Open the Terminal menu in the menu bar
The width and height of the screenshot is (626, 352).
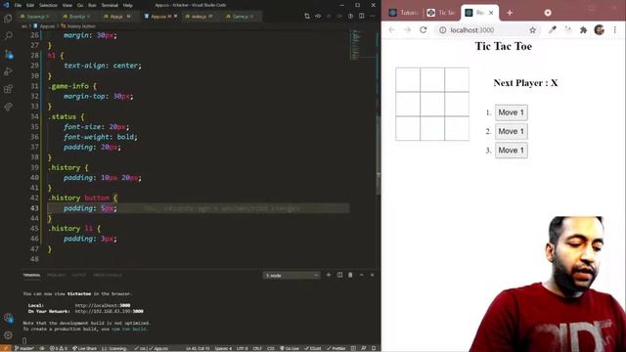pos(110,5)
